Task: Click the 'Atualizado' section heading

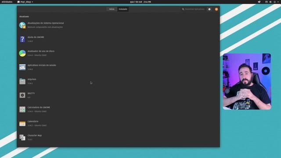Action: point(24,17)
